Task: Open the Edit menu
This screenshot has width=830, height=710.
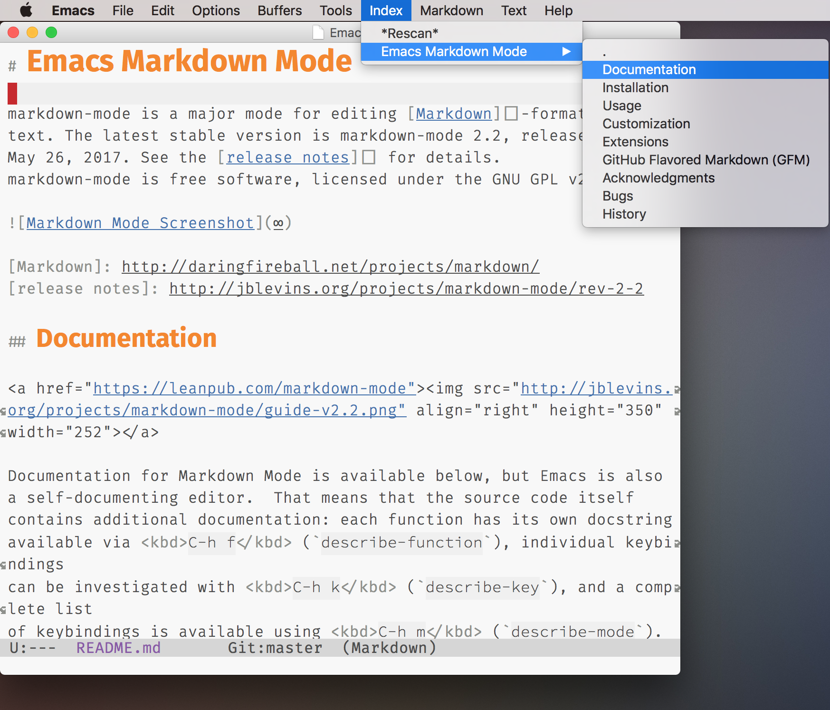Action: pyautogui.click(x=162, y=10)
